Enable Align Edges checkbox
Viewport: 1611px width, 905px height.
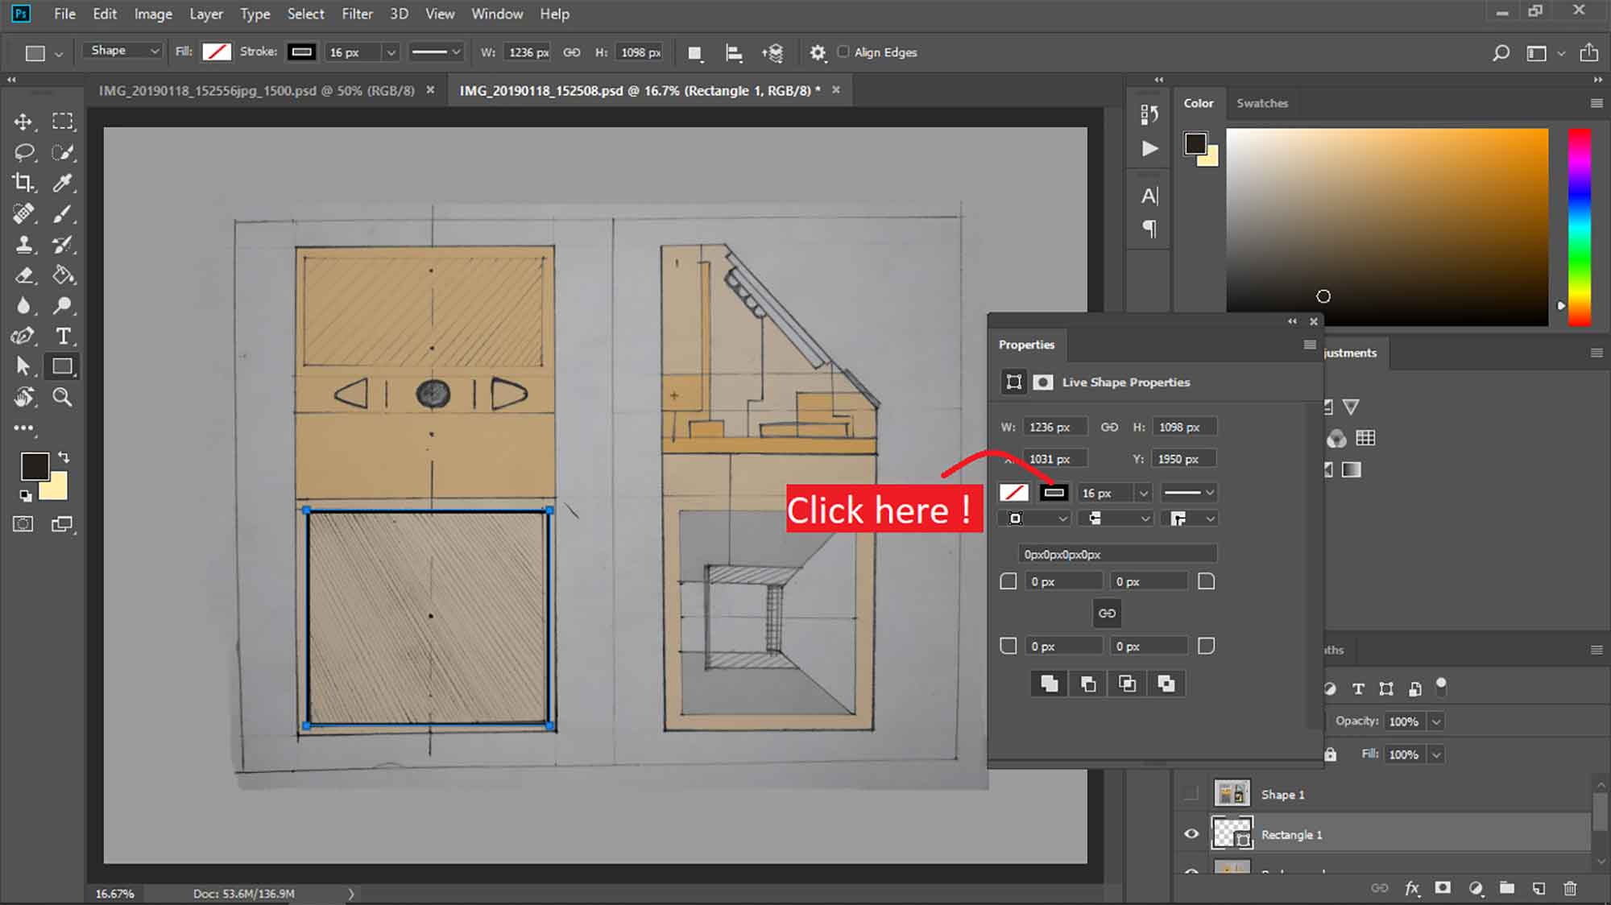[843, 52]
